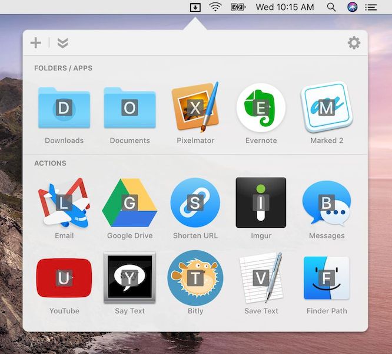Choose the Google Drive action
The image size is (392, 354).
(129, 203)
